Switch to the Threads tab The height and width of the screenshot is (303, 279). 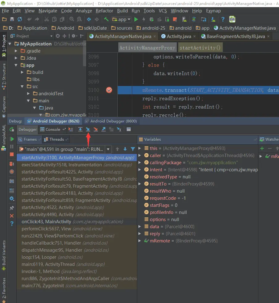[x=56, y=139]
